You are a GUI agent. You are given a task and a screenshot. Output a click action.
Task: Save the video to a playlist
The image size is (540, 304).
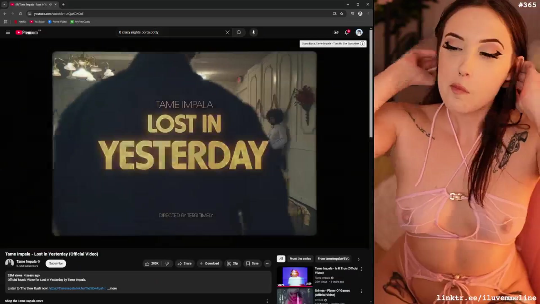click(x=252, y=263)
